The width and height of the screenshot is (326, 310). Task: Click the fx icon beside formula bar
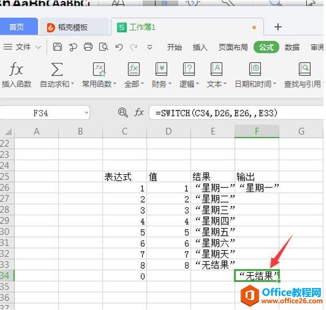pyautogui.click(x=139, y=113)
